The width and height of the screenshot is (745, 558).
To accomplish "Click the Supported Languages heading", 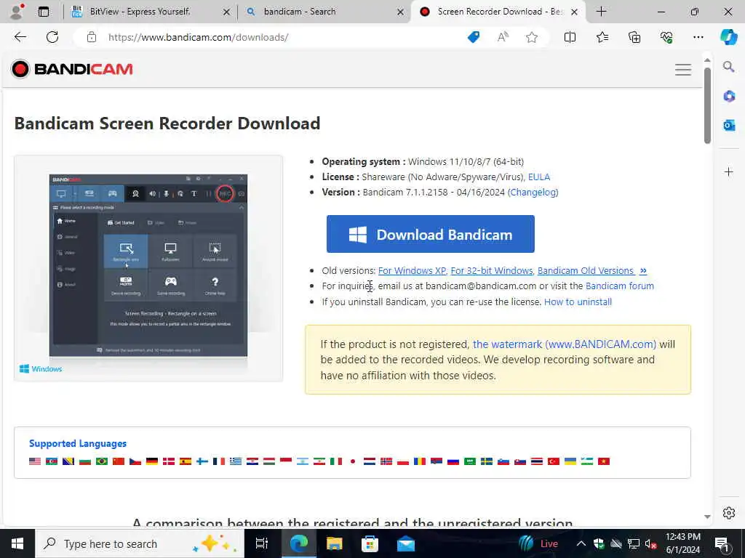I will [78, 443].
